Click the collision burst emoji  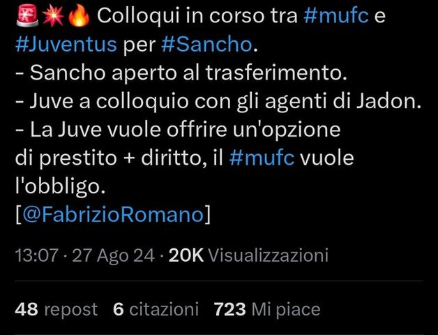click(x=53, y=15)
